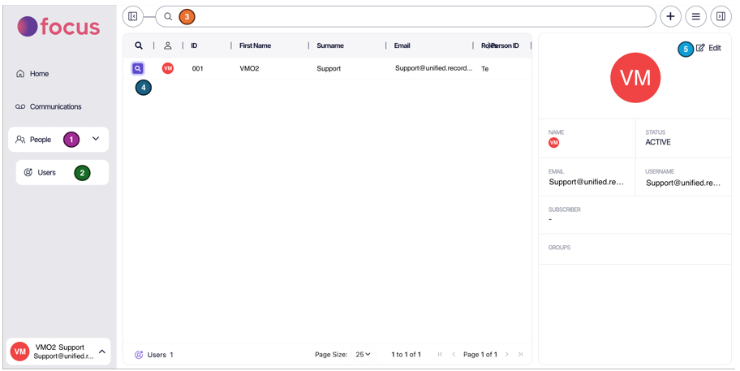Expand the People menu chevron
This screenshot has height=371, width=740.
pyautogui.click(x=96, y=139)
